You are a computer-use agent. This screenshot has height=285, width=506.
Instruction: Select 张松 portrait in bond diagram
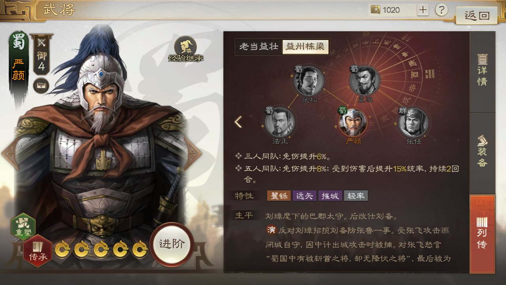pyautogui.click(x=309, y=81)
